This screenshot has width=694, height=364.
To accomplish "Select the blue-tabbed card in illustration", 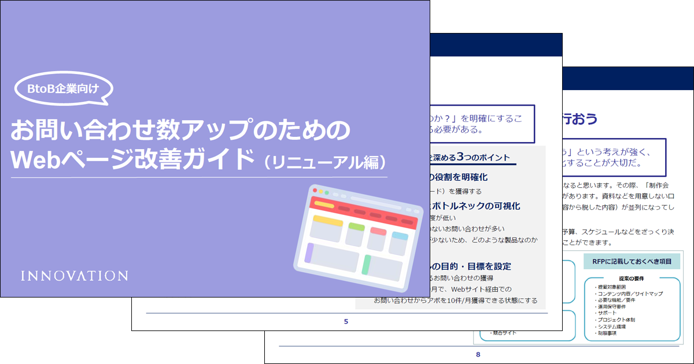I will [x=398, y=243].
